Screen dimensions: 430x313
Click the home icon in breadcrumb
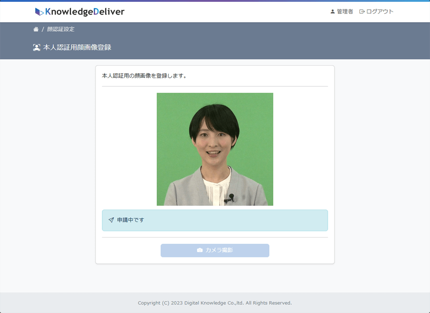[x=36, y=29]
